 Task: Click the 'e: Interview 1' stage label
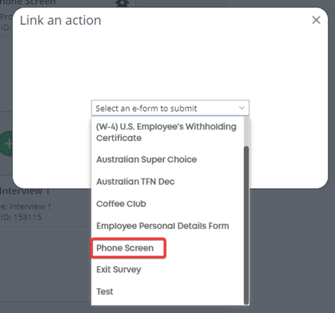[25, 206]
